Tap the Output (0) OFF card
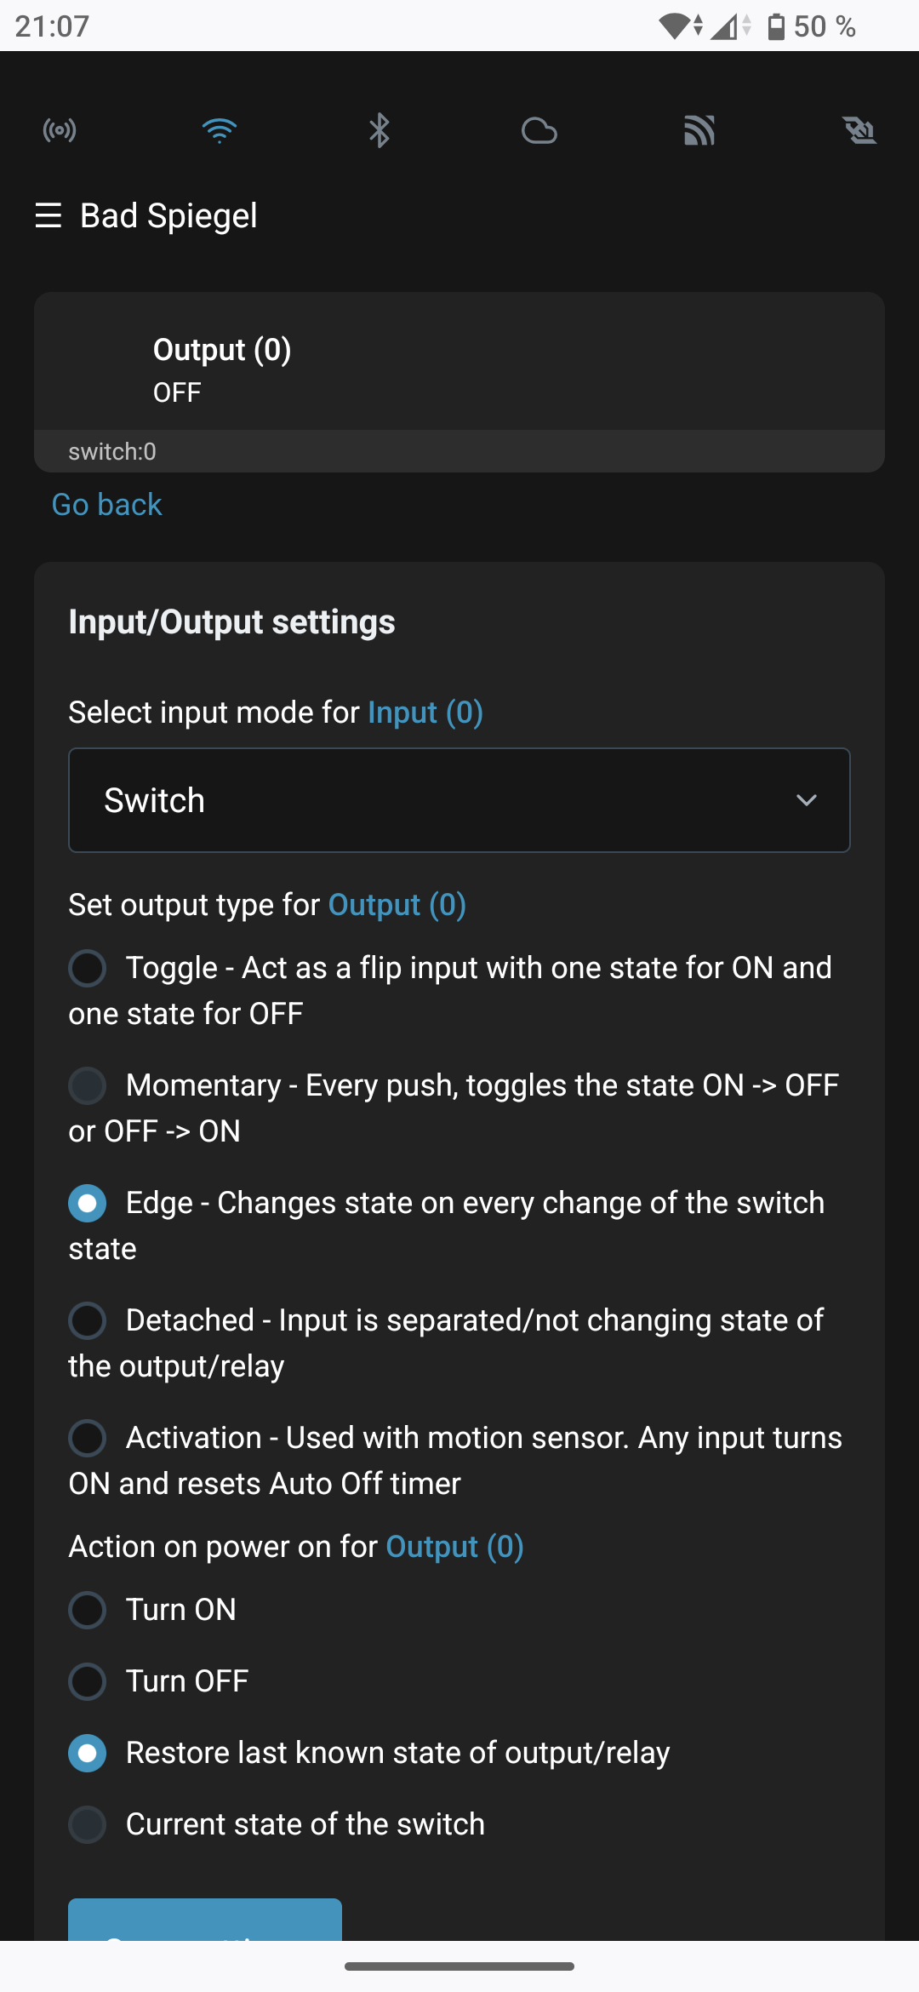919x1992 pixels. 459,371
